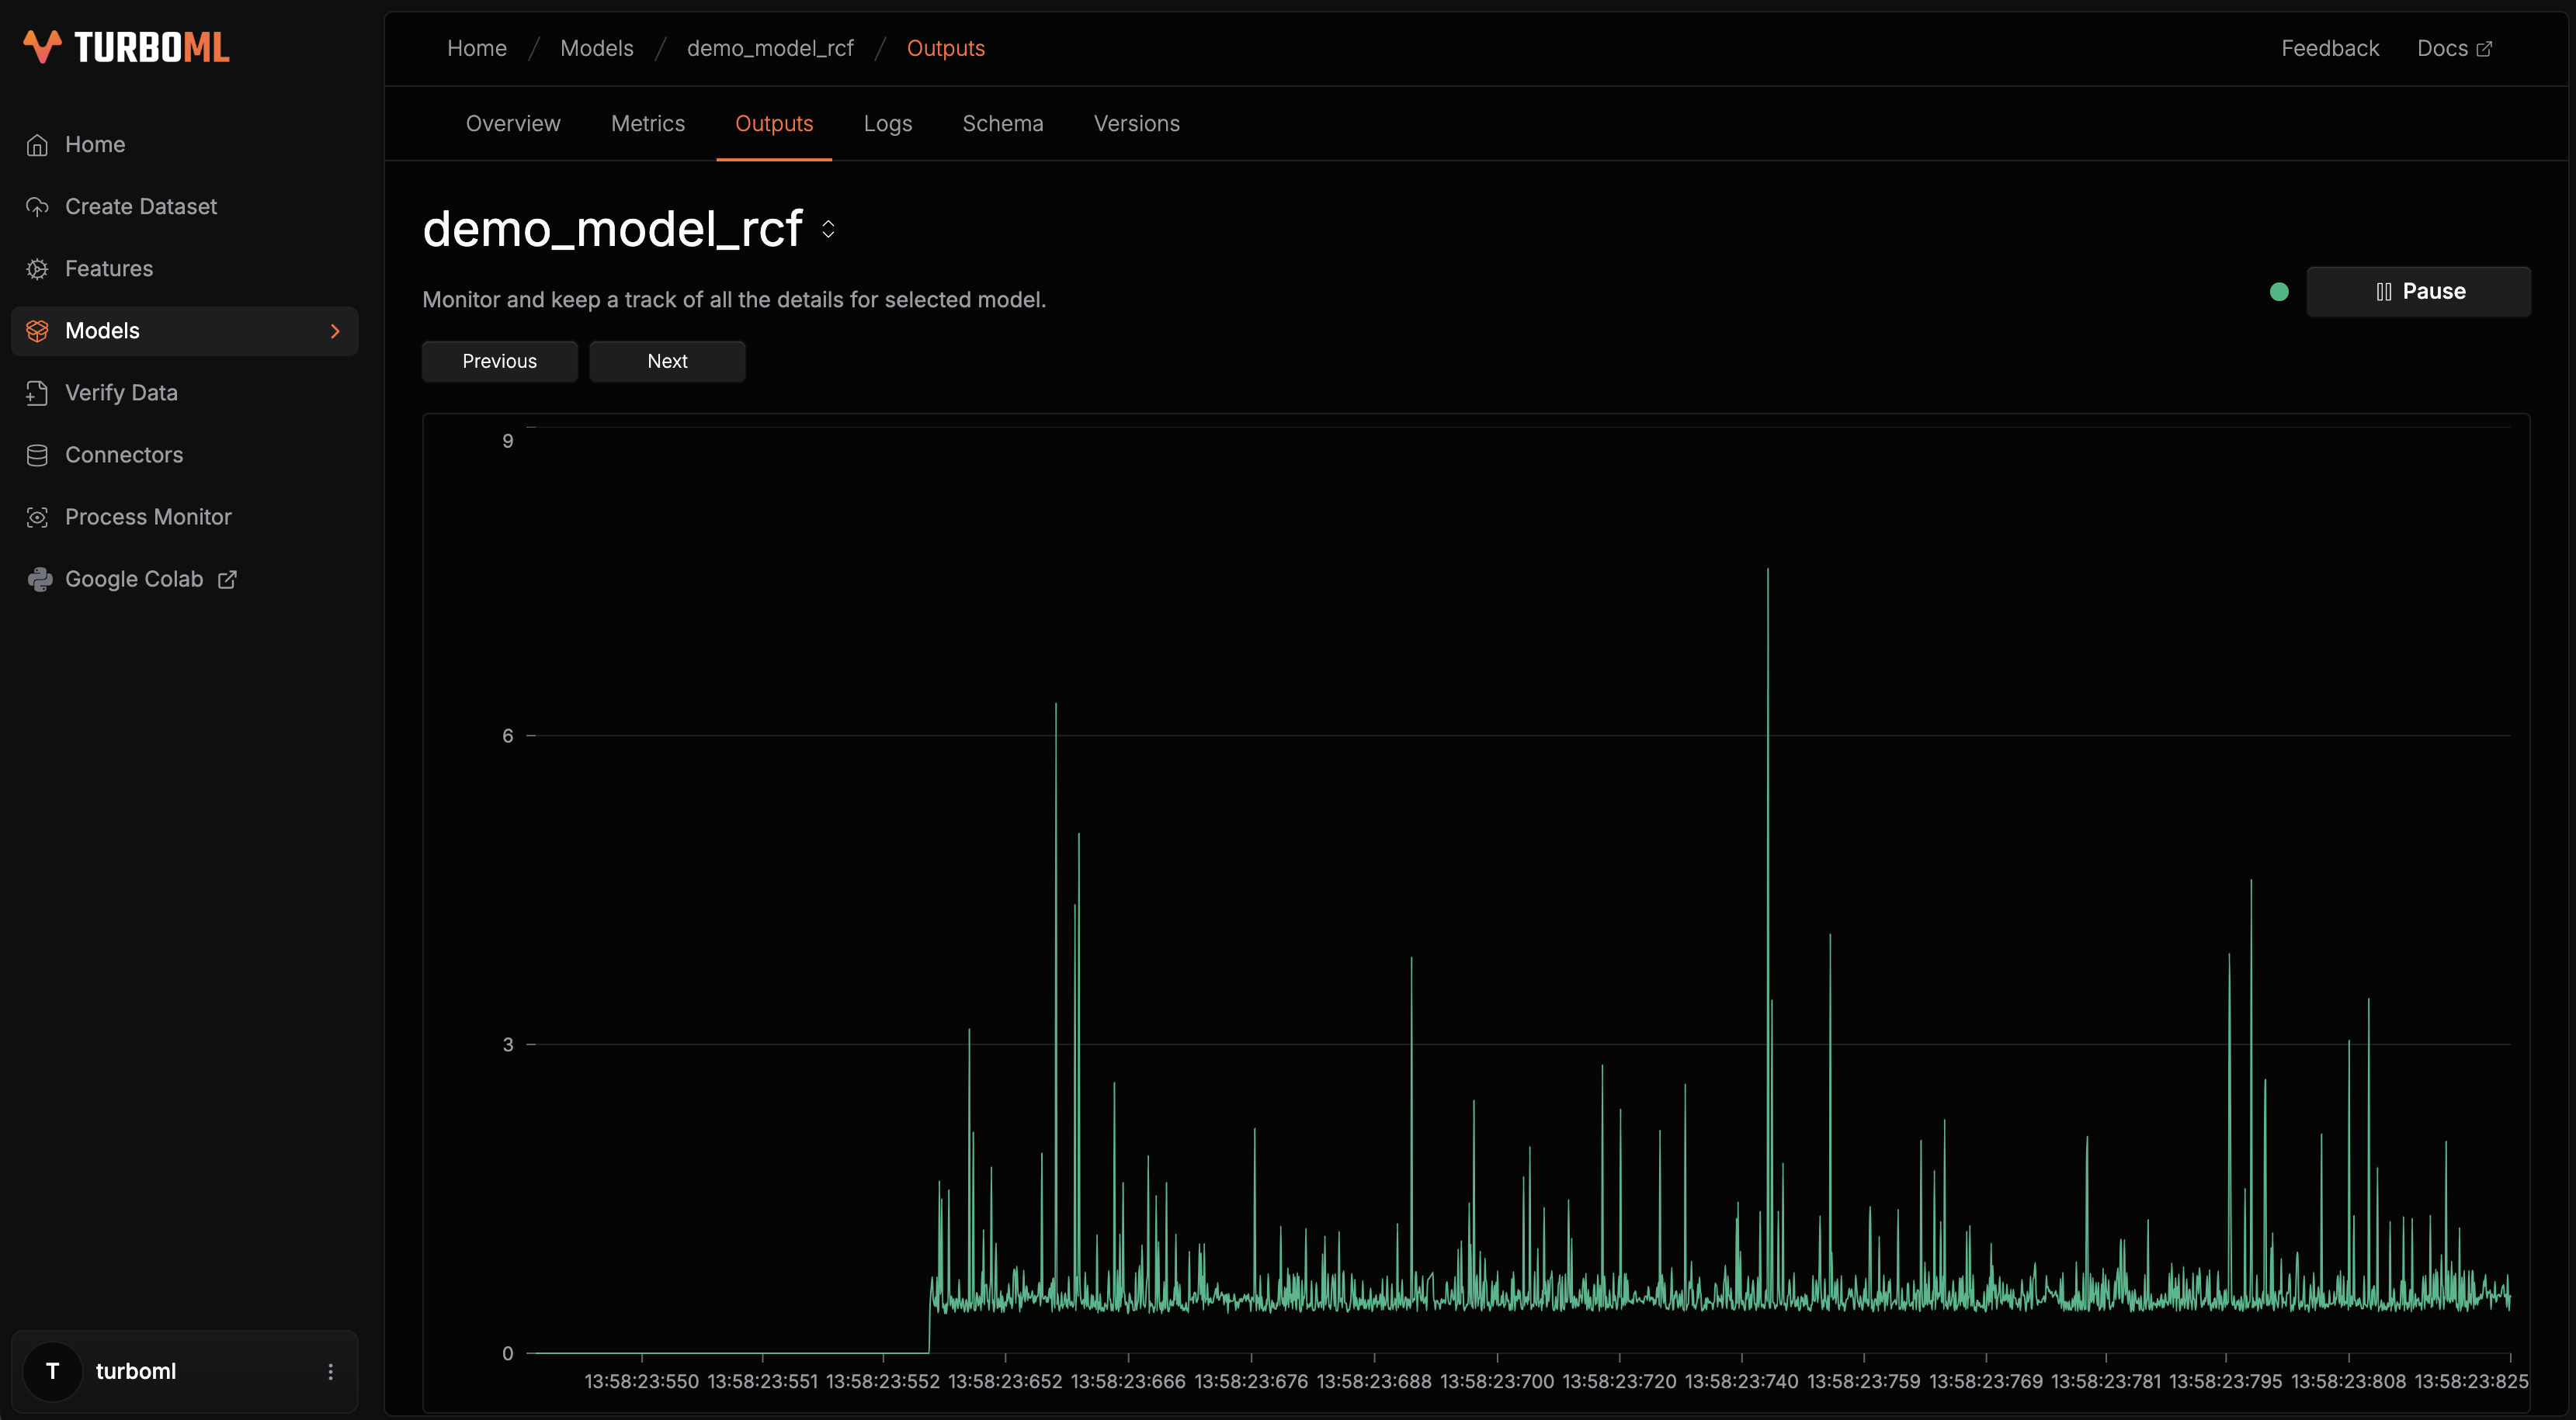The image size is (2576, 1420).
Task: Click the green live status indicator
Action: click(2279, 292)
